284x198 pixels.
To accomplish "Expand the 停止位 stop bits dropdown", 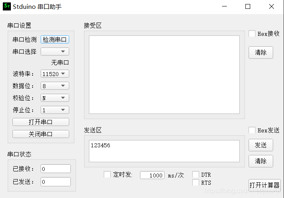I will click(x=55, y=110).
